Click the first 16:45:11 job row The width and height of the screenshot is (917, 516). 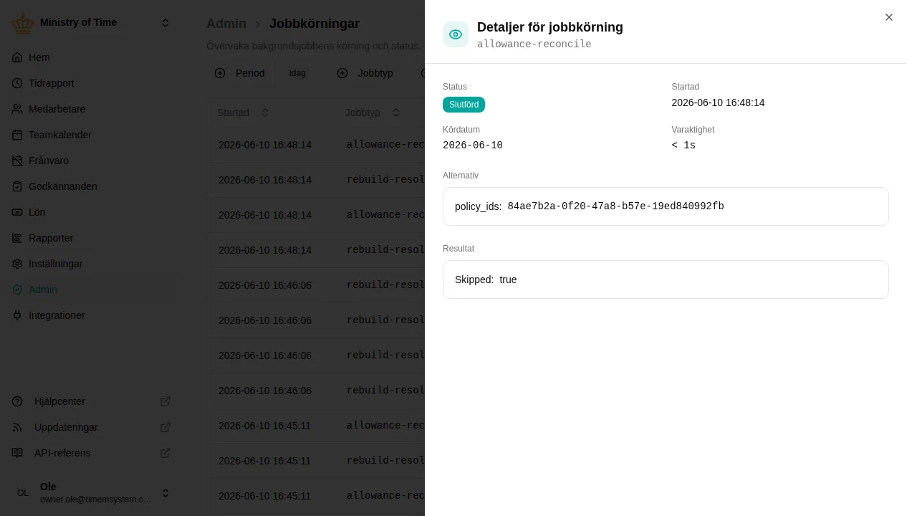point(316,426)
